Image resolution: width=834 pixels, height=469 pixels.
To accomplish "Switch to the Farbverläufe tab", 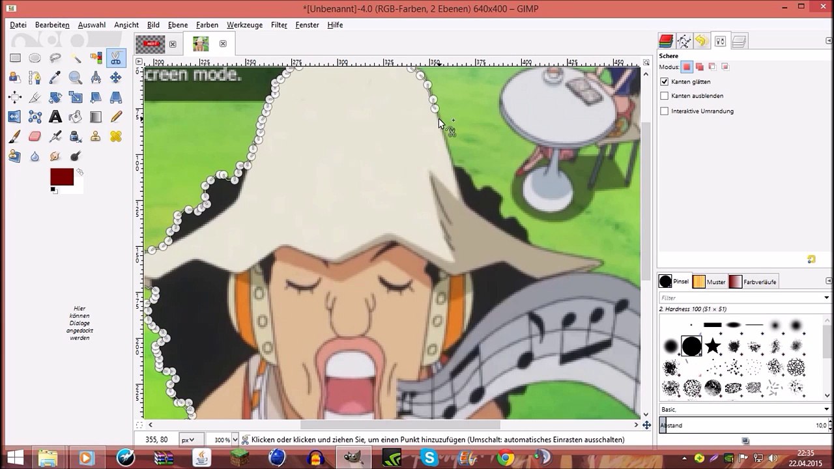I will click(x=753, y=282).
